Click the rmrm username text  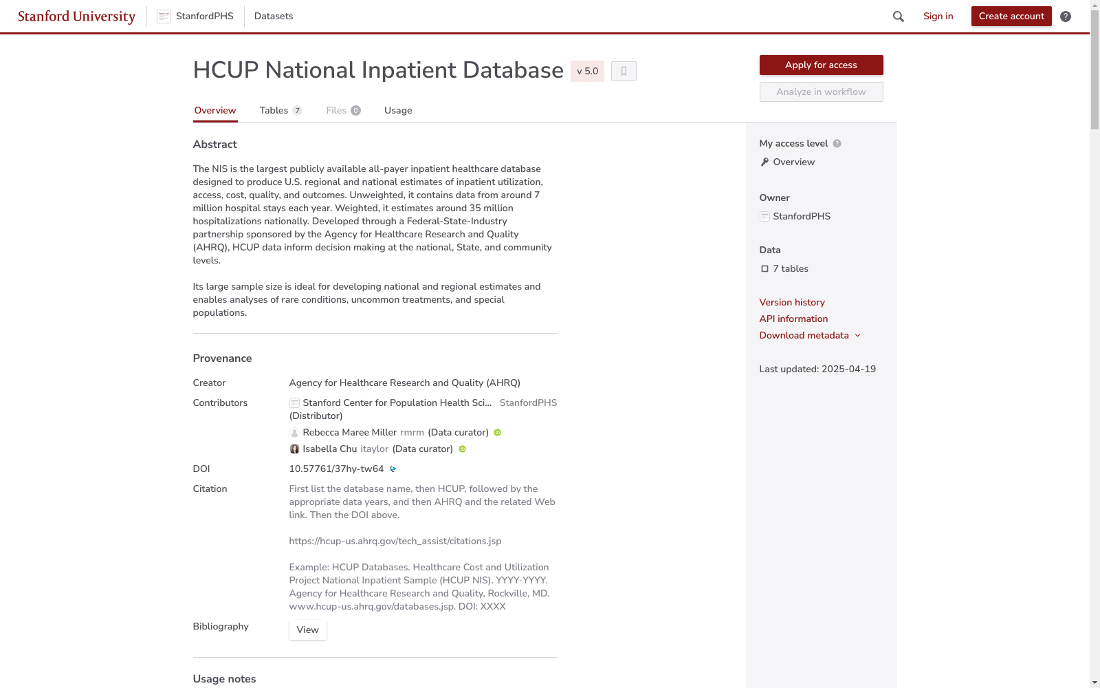412,433
